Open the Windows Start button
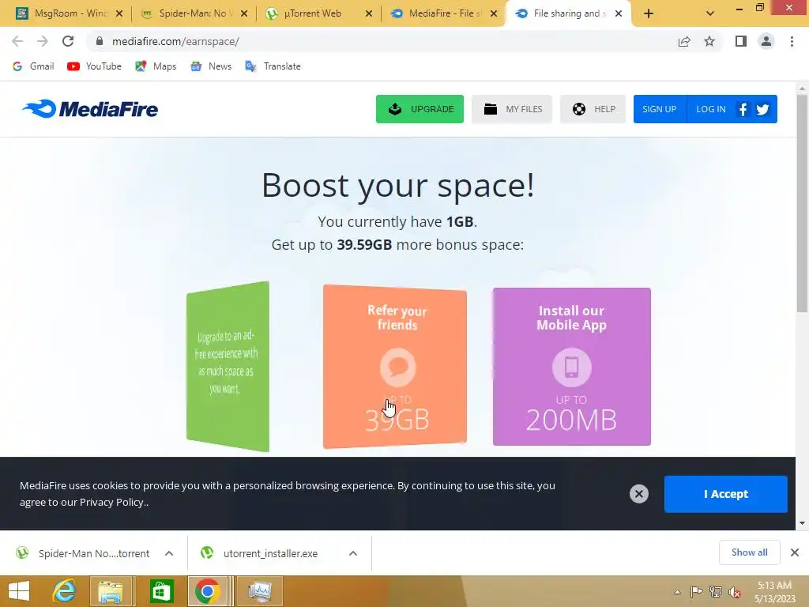 (x=19, y=591)
